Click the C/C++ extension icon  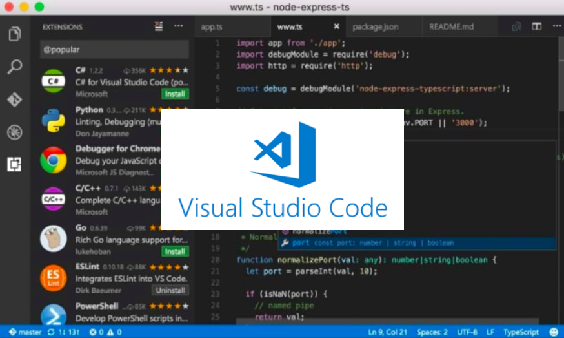[x=53, y=199]
